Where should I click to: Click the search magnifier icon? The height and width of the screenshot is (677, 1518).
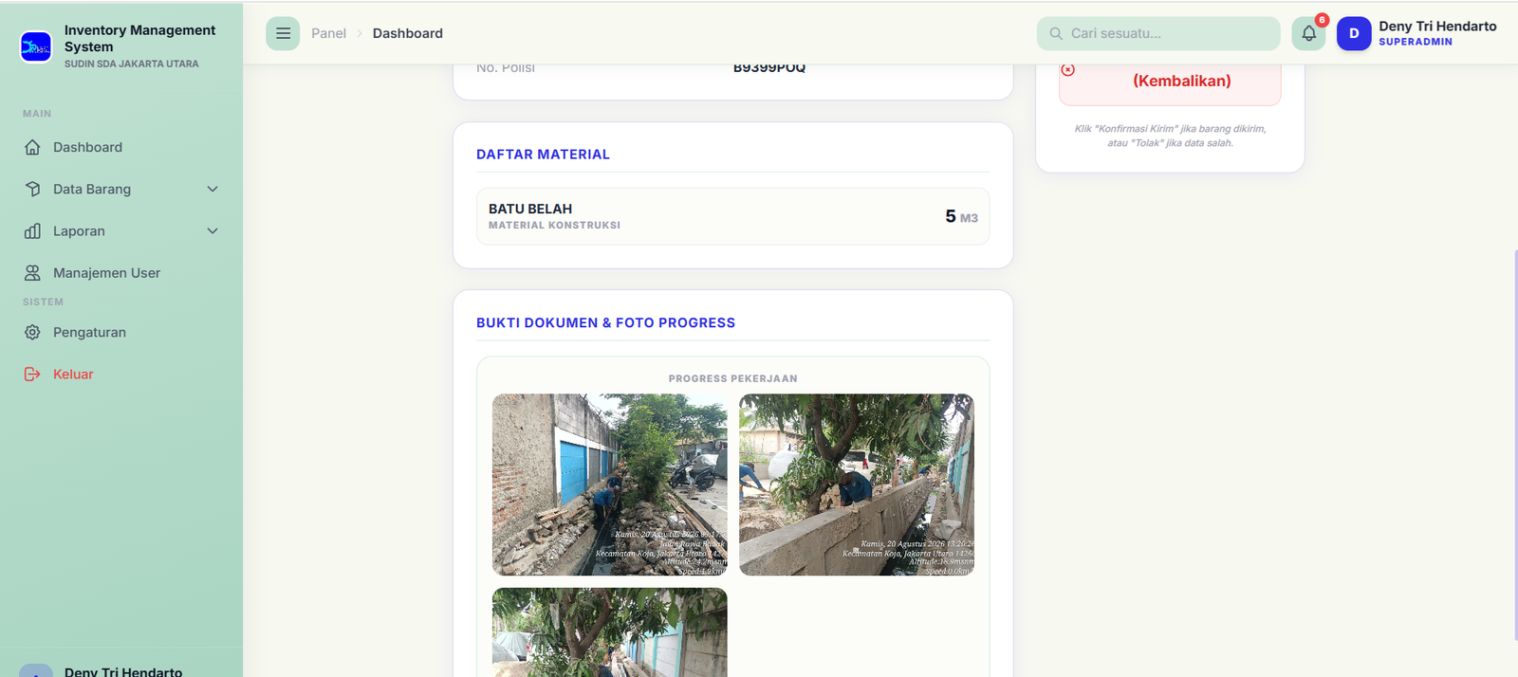click(x=1056, y=33)
